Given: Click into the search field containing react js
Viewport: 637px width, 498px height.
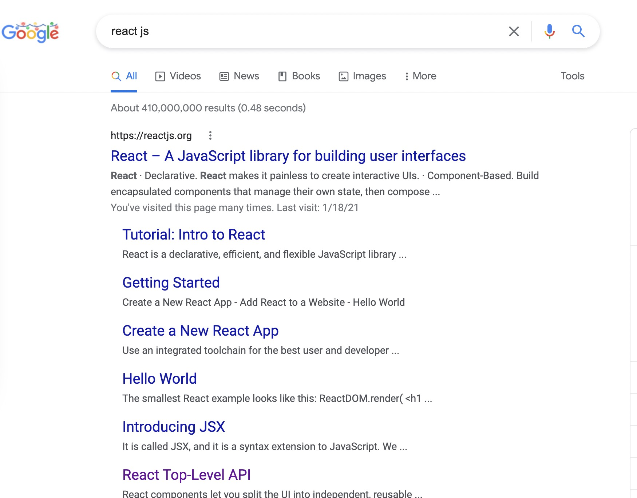Looking at the screenshot, I should 291,31.
